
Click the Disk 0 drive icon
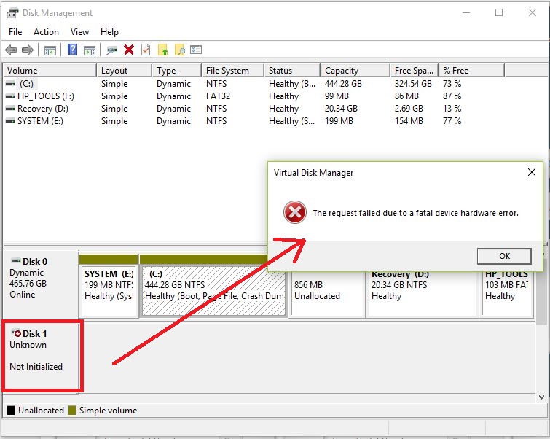16,260
